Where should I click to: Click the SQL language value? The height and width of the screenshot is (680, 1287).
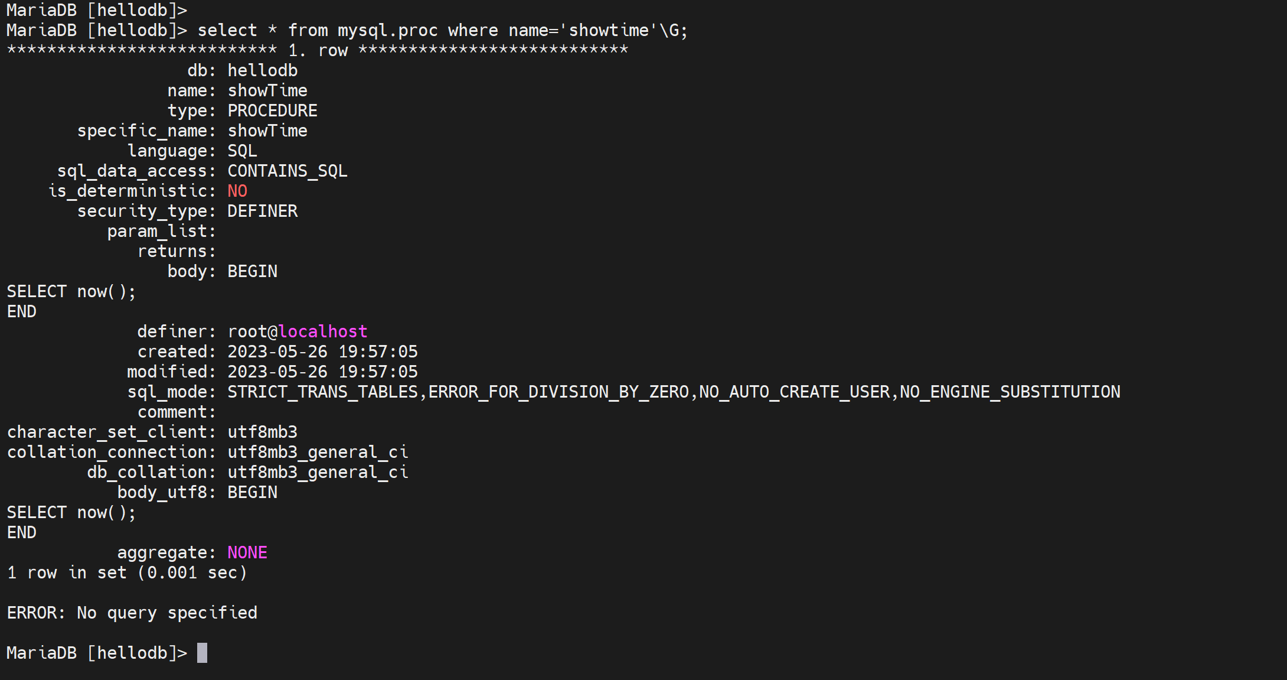pos(242,151)
